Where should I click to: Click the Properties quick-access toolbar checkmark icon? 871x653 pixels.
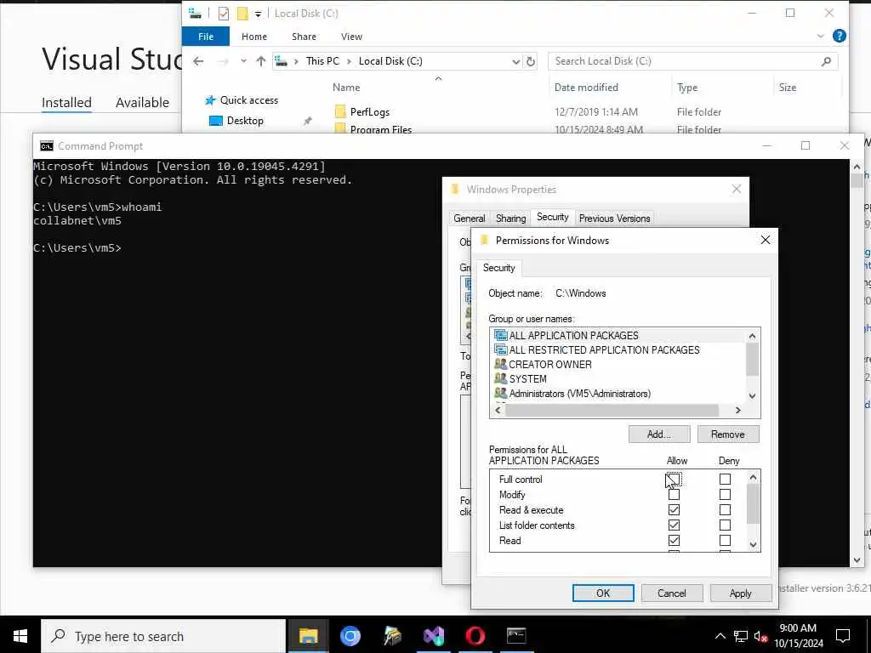(224, 14)
